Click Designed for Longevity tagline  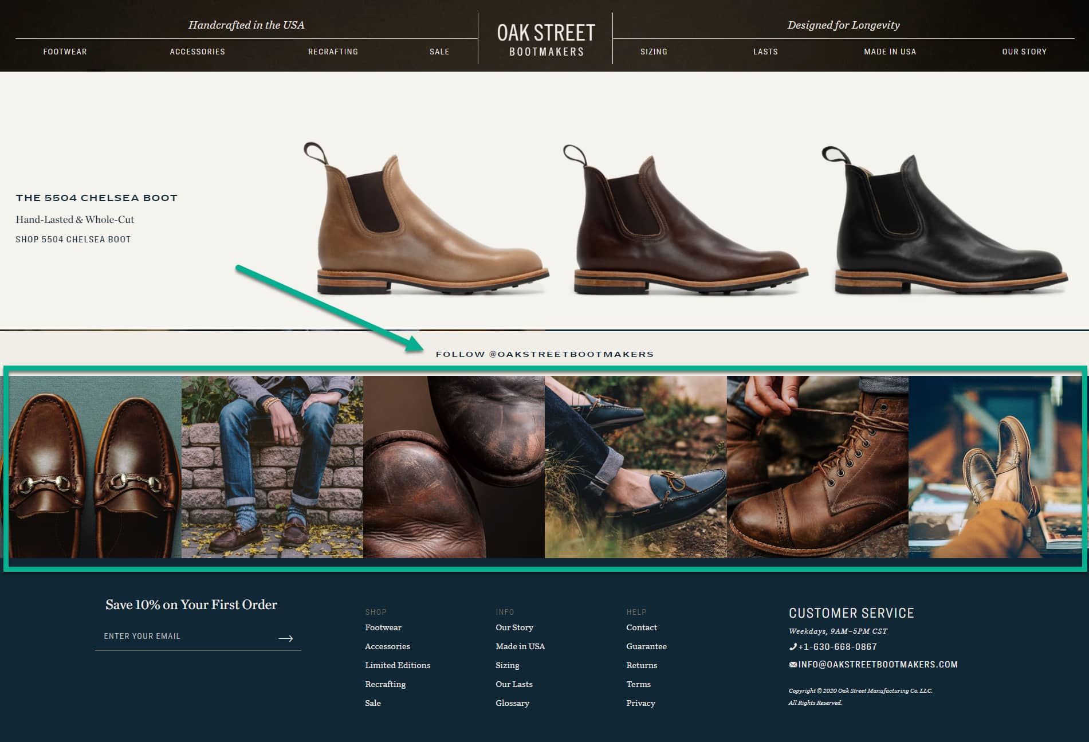tap(843, 25)
